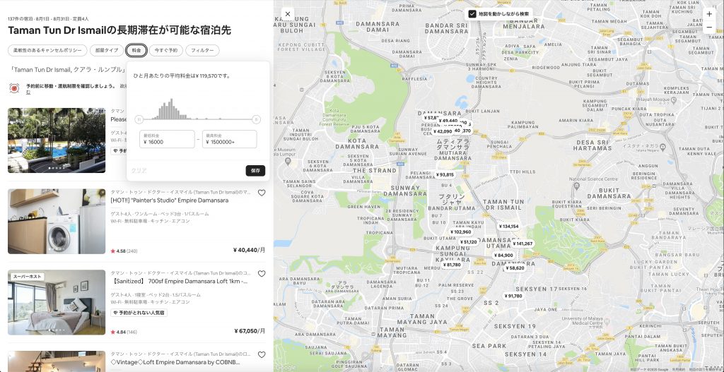The height and width of the screenshot is (372, 724).
Task: Click the average monthly price ¥119,570 text
Action: [x=182, y=76]
